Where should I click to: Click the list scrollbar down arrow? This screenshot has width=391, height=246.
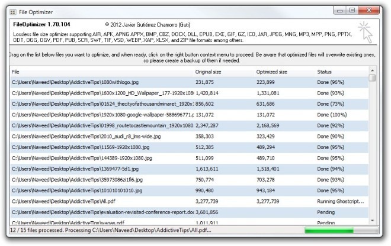pos(372,221)
